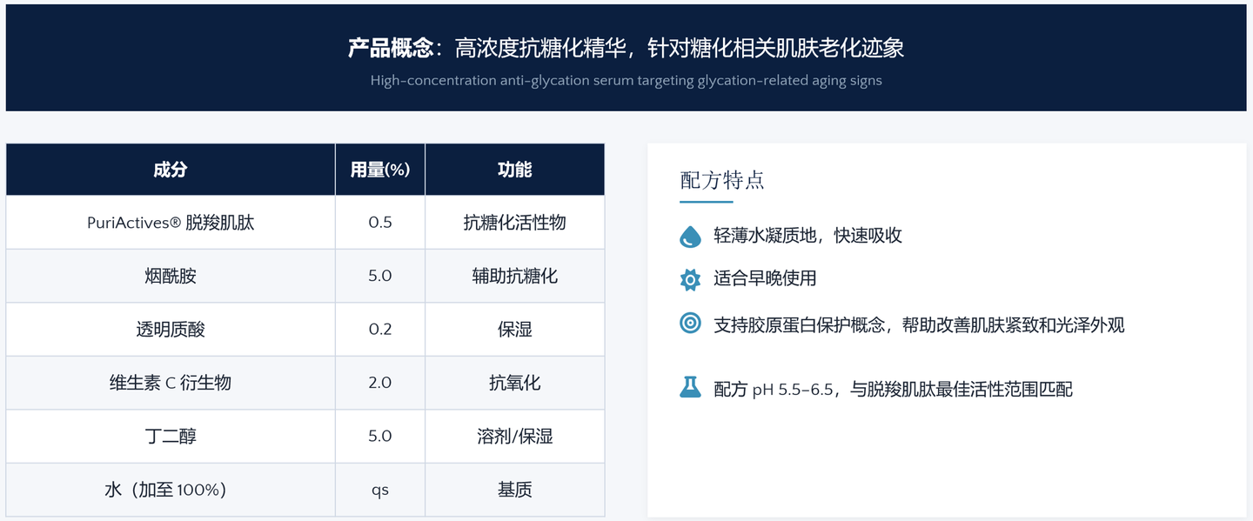Click the sun gear icon beside 适合早晚使用
Screen dimensions: 1253x521
click(x=690, y=279)
